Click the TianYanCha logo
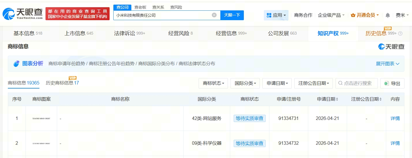The height and width of the screenshot is (158, 412). click(x=23, y=14)
